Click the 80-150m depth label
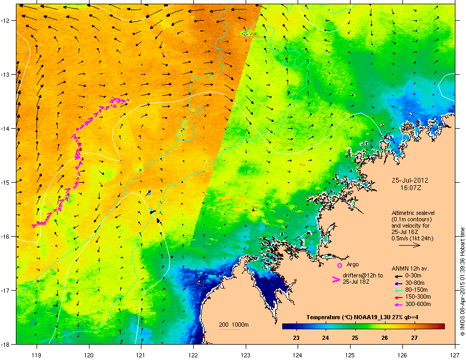The width and height of the screenshot is (466, 360). coord(416,290)
